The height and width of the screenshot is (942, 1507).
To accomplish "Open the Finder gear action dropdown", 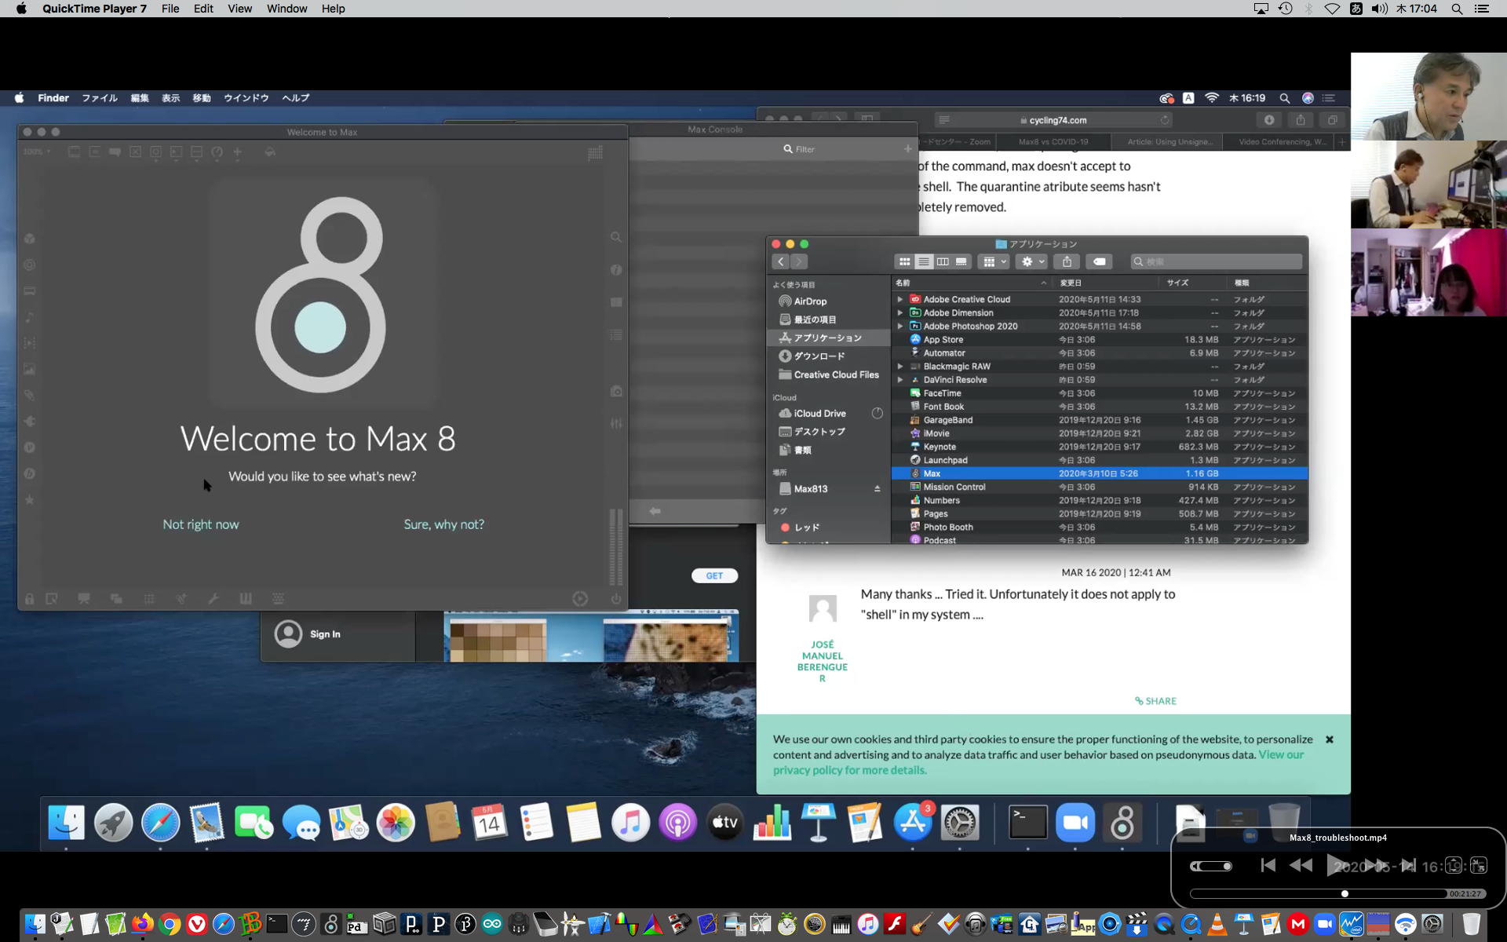I will (1031, 261).
